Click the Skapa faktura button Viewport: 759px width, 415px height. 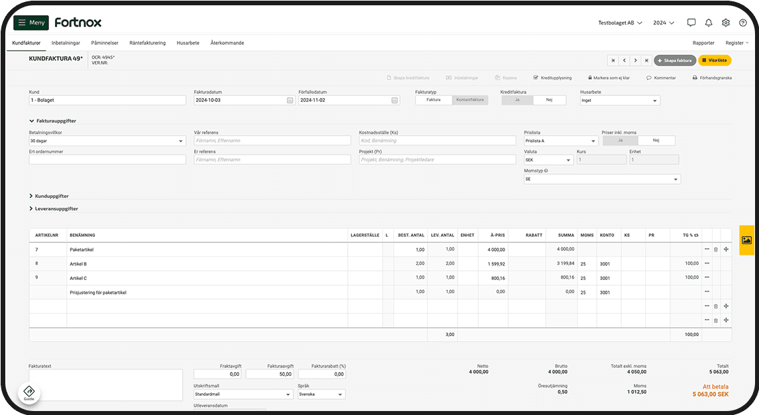[675, 60]
